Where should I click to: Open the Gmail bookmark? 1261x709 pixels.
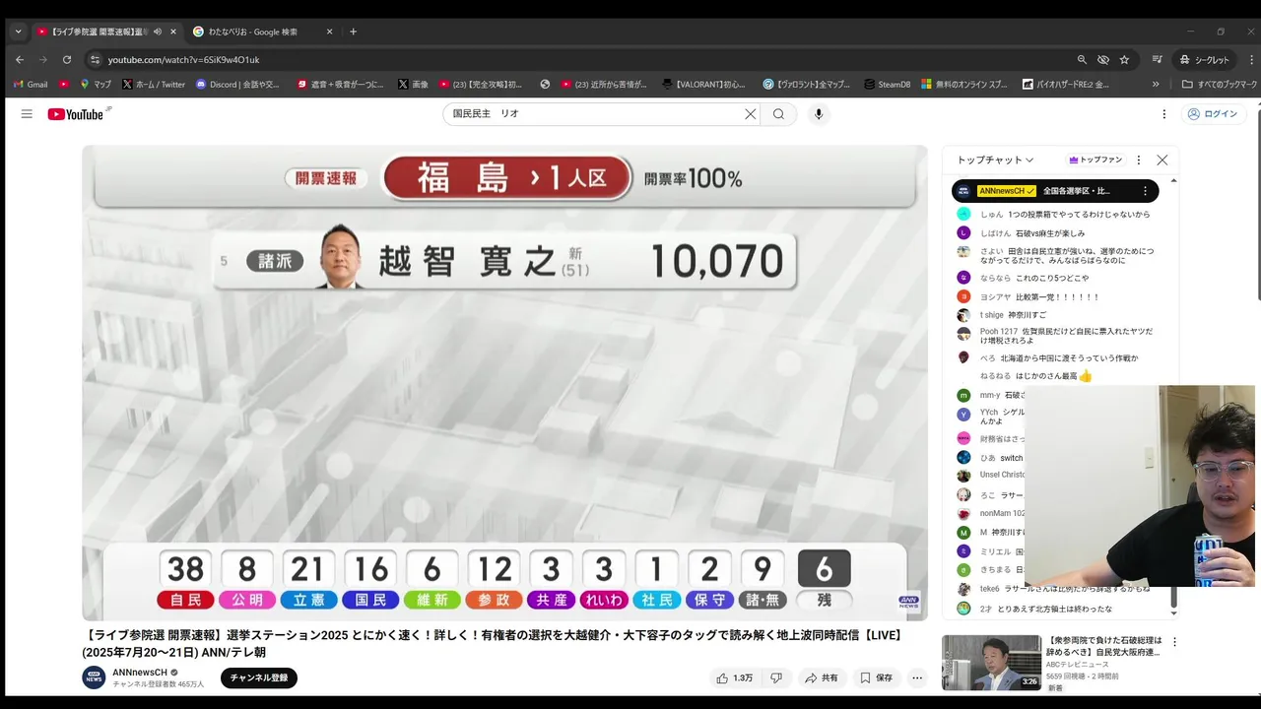click(x=31, y=84)
